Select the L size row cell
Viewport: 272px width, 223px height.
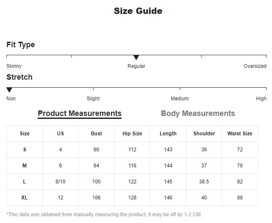[x=24, y=182]
